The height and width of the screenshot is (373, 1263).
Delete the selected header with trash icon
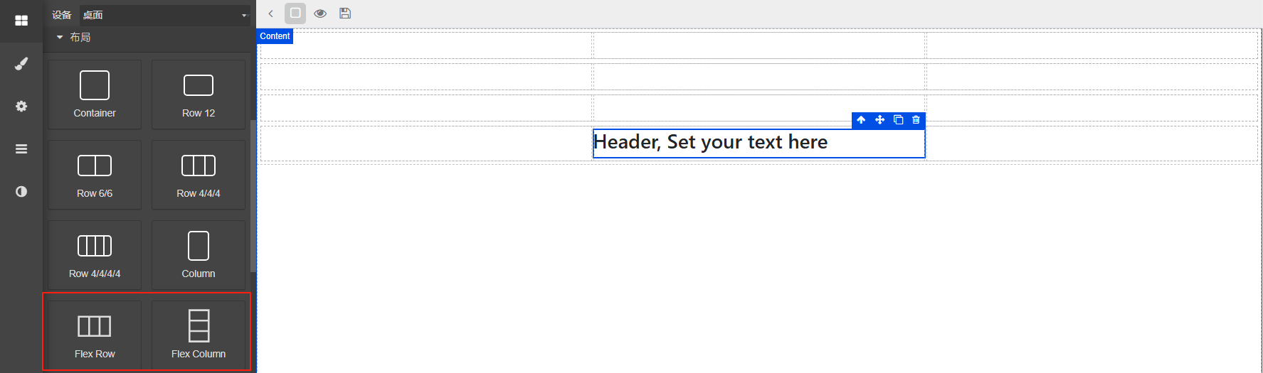pyautogui.click(x=916, y=120)
